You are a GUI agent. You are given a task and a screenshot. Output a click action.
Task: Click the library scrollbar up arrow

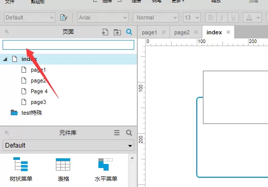click(x=132, y=158)
